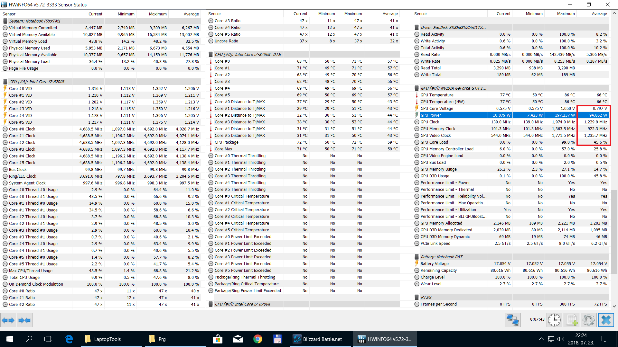Viewport: 618px width, 347px height.
Task: Select the Core Max temperature row
Action: coord(304,149)
